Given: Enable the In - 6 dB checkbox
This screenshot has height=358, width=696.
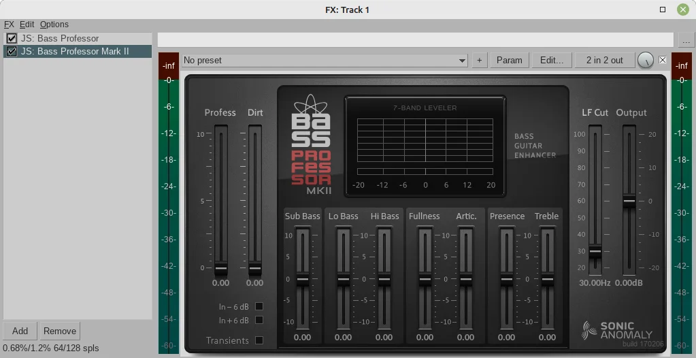Looking at the screenshot, I should (x=259, y=306).
